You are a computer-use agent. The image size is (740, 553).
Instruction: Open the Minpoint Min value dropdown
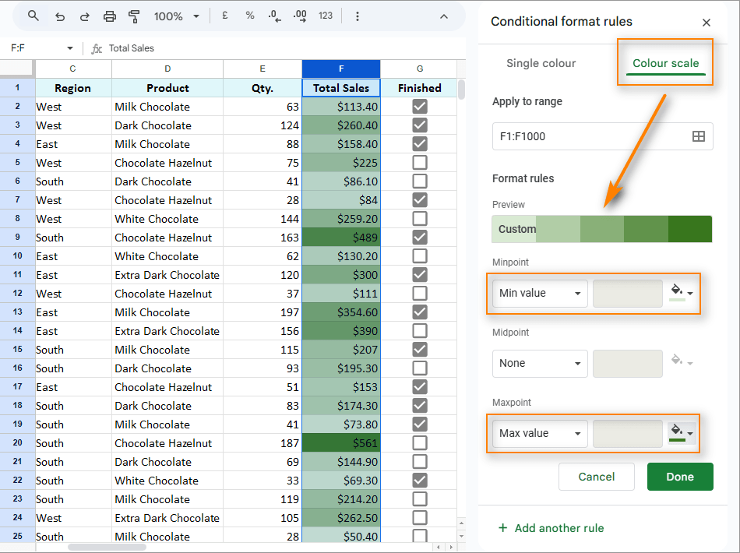pyautogui.click(x=540, y=293)
